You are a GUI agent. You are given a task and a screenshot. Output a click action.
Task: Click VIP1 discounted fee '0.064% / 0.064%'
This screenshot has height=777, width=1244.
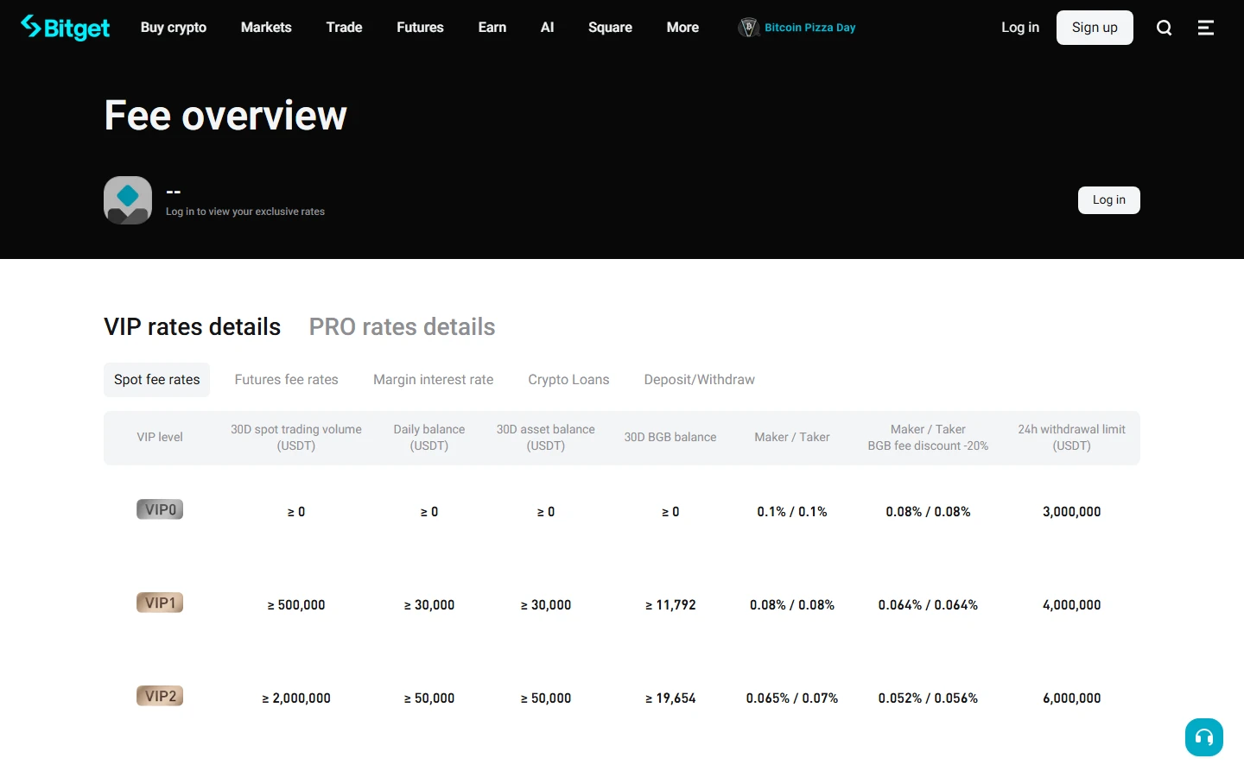[x=928, y=605]
